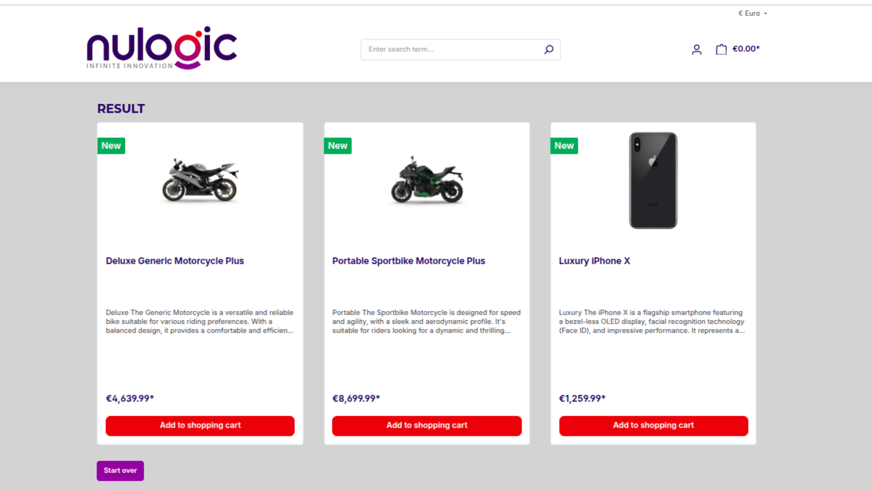This screenshot has height=490, width=872.
Task: Click the iPhone X product image
Action: coord(653,180)
